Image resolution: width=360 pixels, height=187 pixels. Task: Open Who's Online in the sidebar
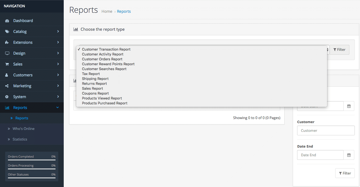tap(23, 129)
